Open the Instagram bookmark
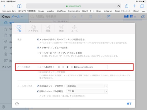 click(108, 11)
